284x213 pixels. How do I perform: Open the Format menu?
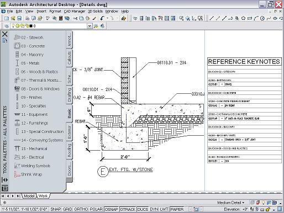[55, 12]
